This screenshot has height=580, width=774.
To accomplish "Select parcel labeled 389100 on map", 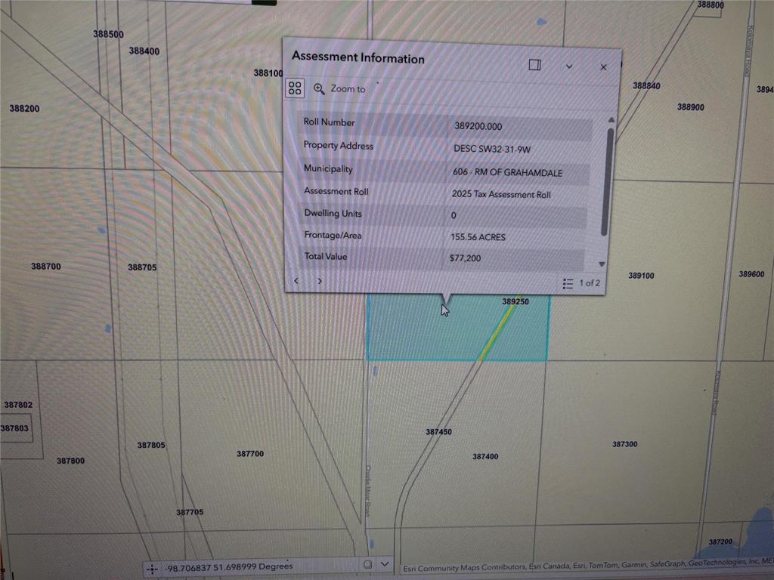I will (641, 276).
